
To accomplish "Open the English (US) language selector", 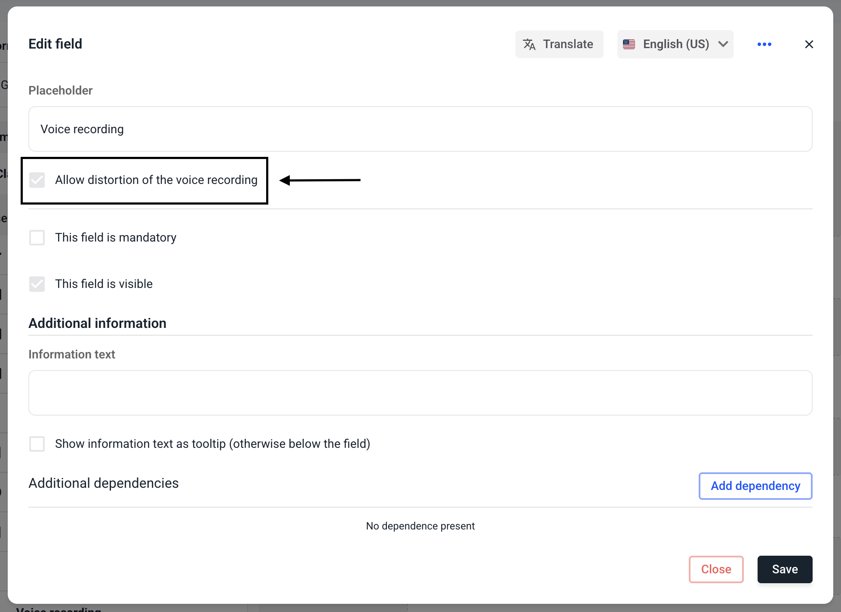I will 675,44.
